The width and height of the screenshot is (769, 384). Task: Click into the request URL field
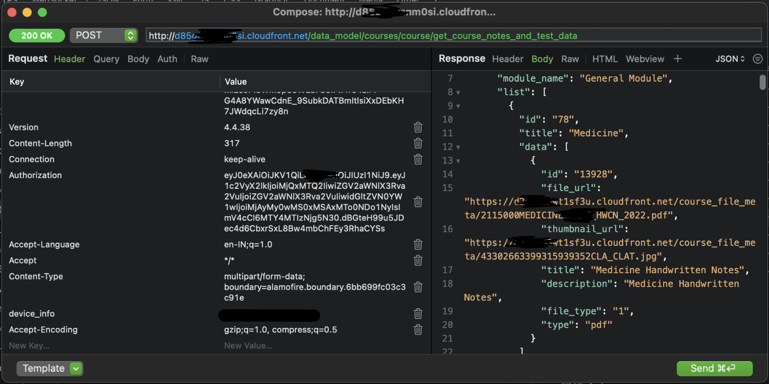[454, 35]
